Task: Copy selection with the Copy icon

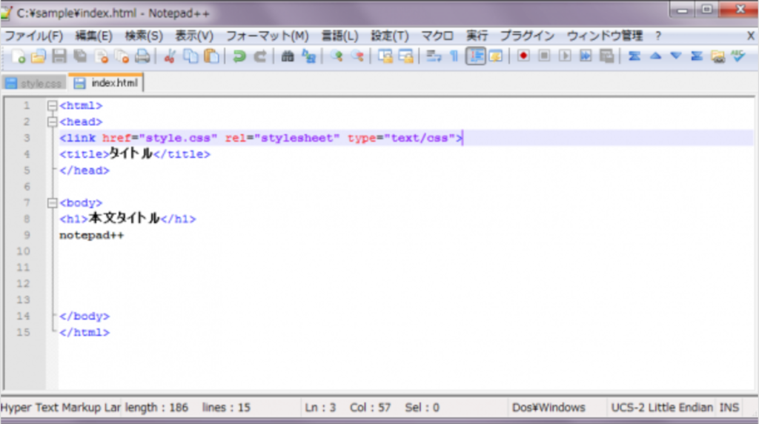Action: [190, 56]
